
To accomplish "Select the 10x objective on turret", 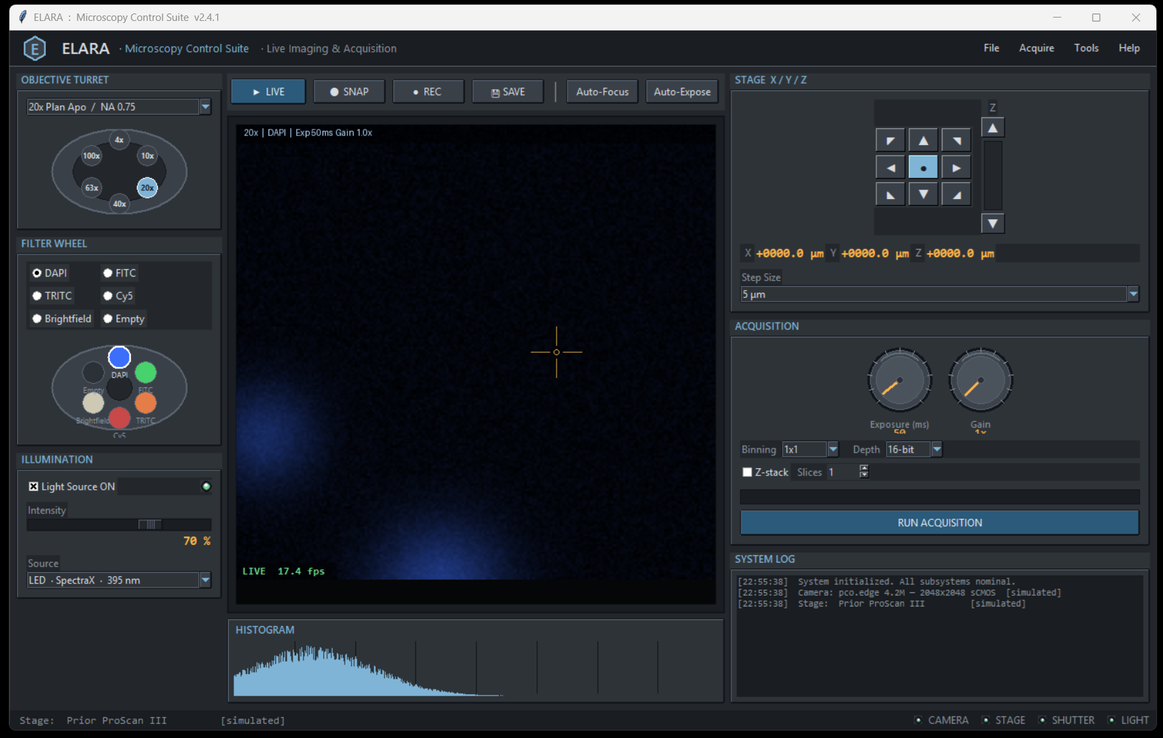I will (x=147, y=156).
